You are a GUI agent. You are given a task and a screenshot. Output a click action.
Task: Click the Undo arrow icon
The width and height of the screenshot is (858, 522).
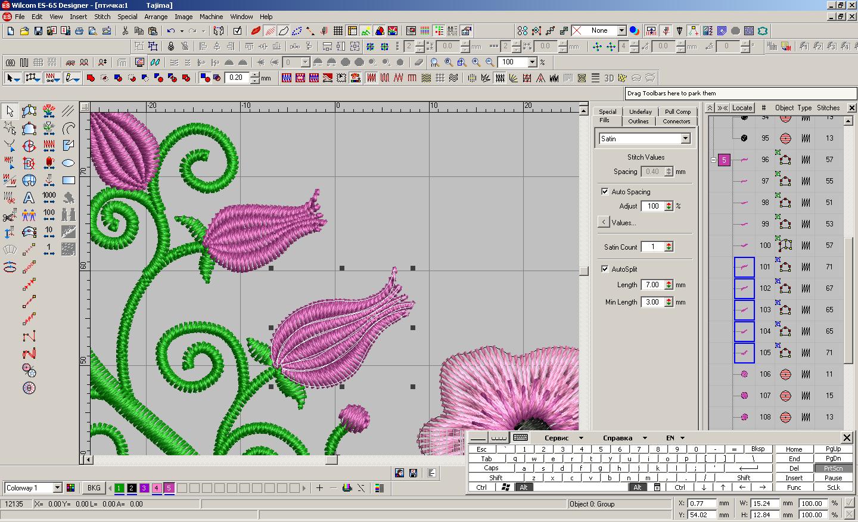click(171, 31)
